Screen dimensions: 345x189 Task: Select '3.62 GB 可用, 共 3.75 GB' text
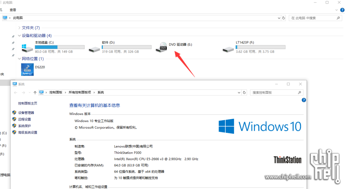[x=255, y=52]
